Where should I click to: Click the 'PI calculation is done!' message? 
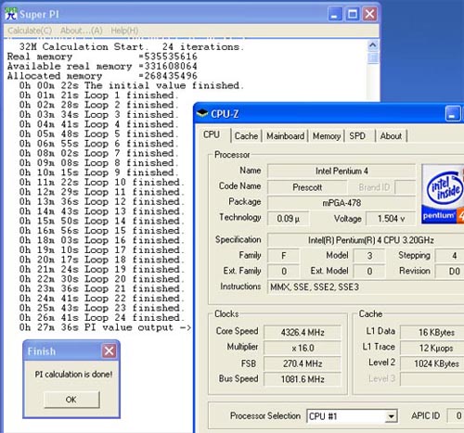tap(73, 375)
